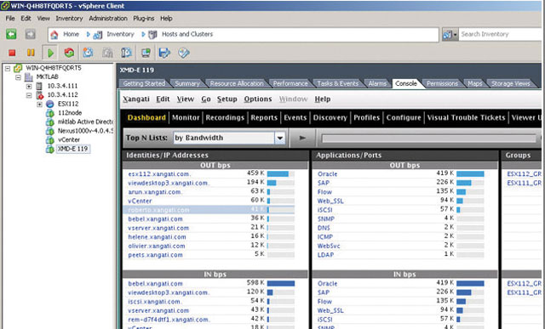Click the play arrow beside Top N Lists
Screen dimensions: 545x329
[x=303, y=138]
